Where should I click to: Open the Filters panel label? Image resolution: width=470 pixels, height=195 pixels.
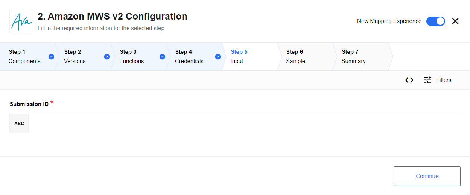coord(443,80)
